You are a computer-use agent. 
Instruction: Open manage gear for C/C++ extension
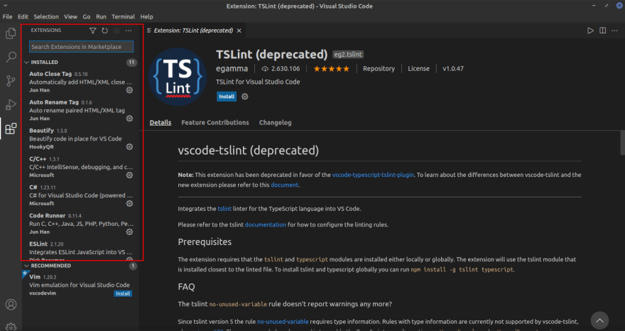(x=129, y=175)
